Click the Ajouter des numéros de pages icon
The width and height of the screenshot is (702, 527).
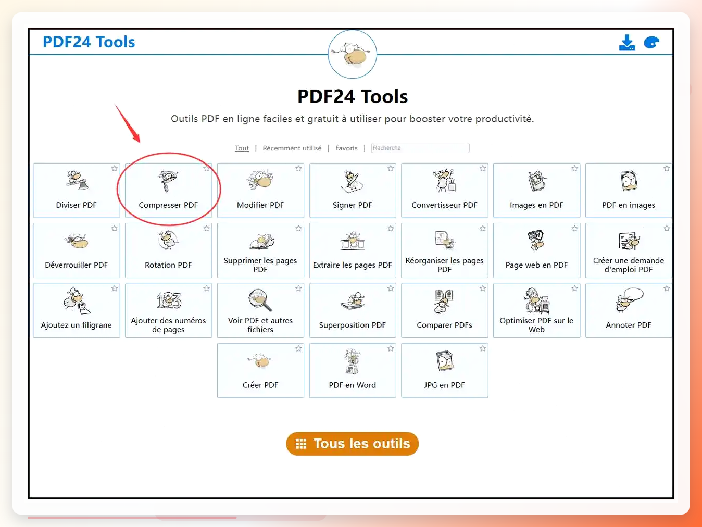pyautogui.click(x=169, y=300)
